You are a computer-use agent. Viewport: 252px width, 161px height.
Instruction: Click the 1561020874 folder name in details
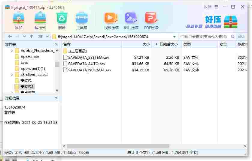15,107
